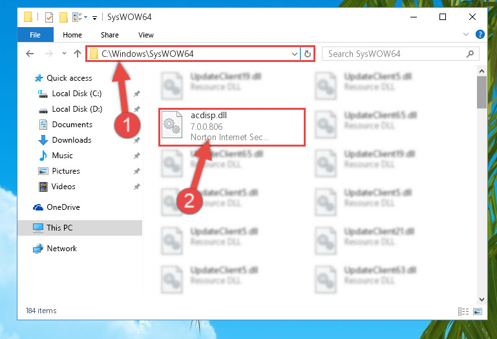The width and height of the screenshot is (497, 339).
Task: Refresh the SysWOW64 folder view
Action: (308, 54)
